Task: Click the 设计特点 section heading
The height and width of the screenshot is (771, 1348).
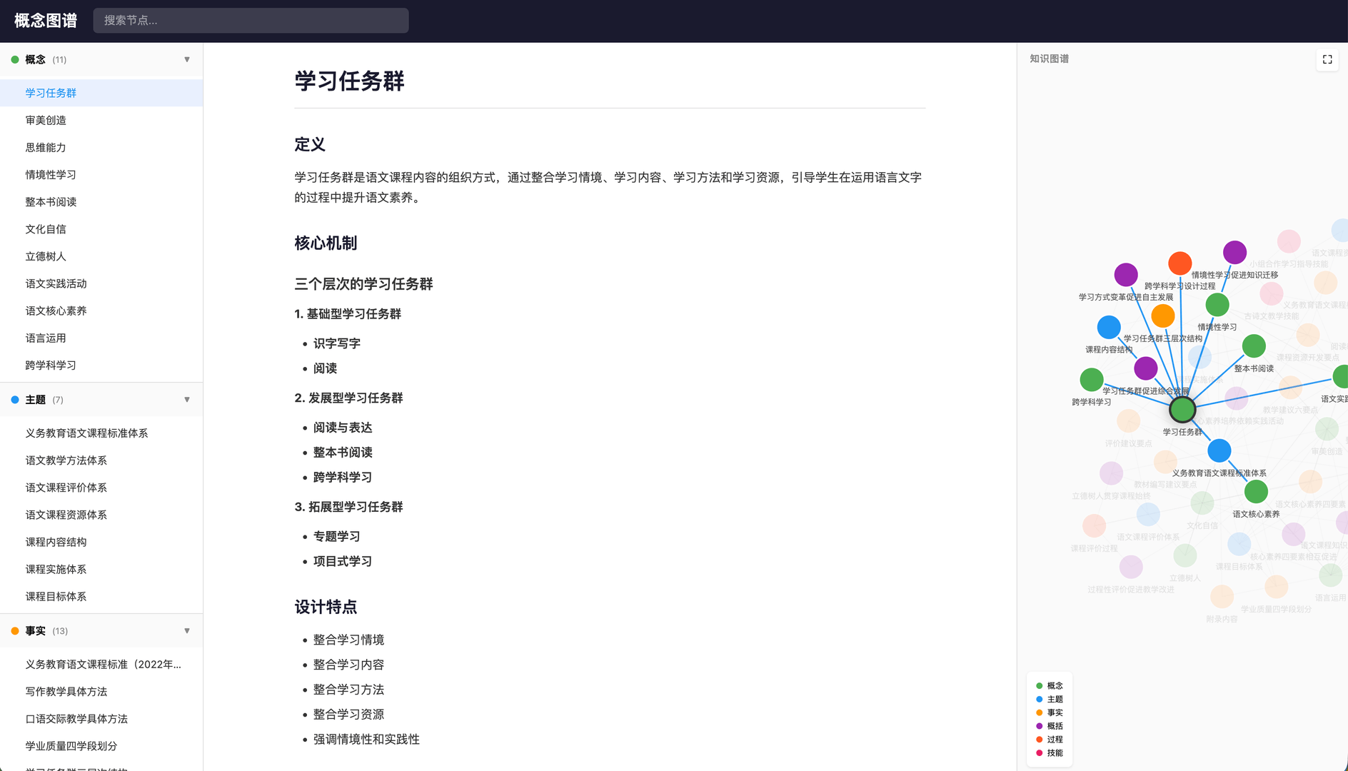Action: 326,608
